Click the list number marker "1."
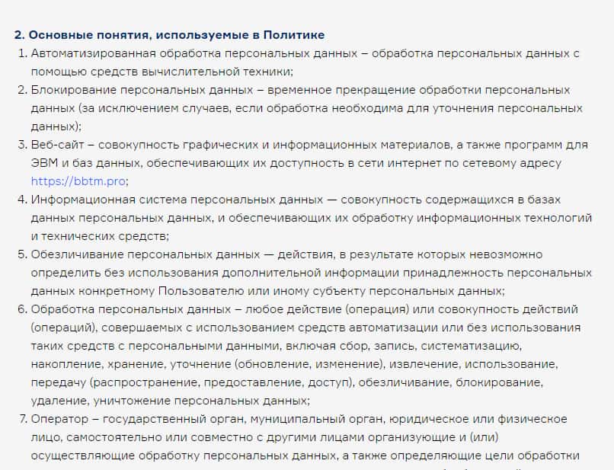 (x=22, y=53)
